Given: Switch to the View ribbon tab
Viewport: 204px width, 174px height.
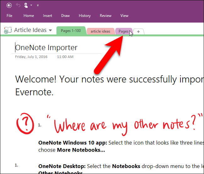Looking at the screenshot, I should click(124, 16).
